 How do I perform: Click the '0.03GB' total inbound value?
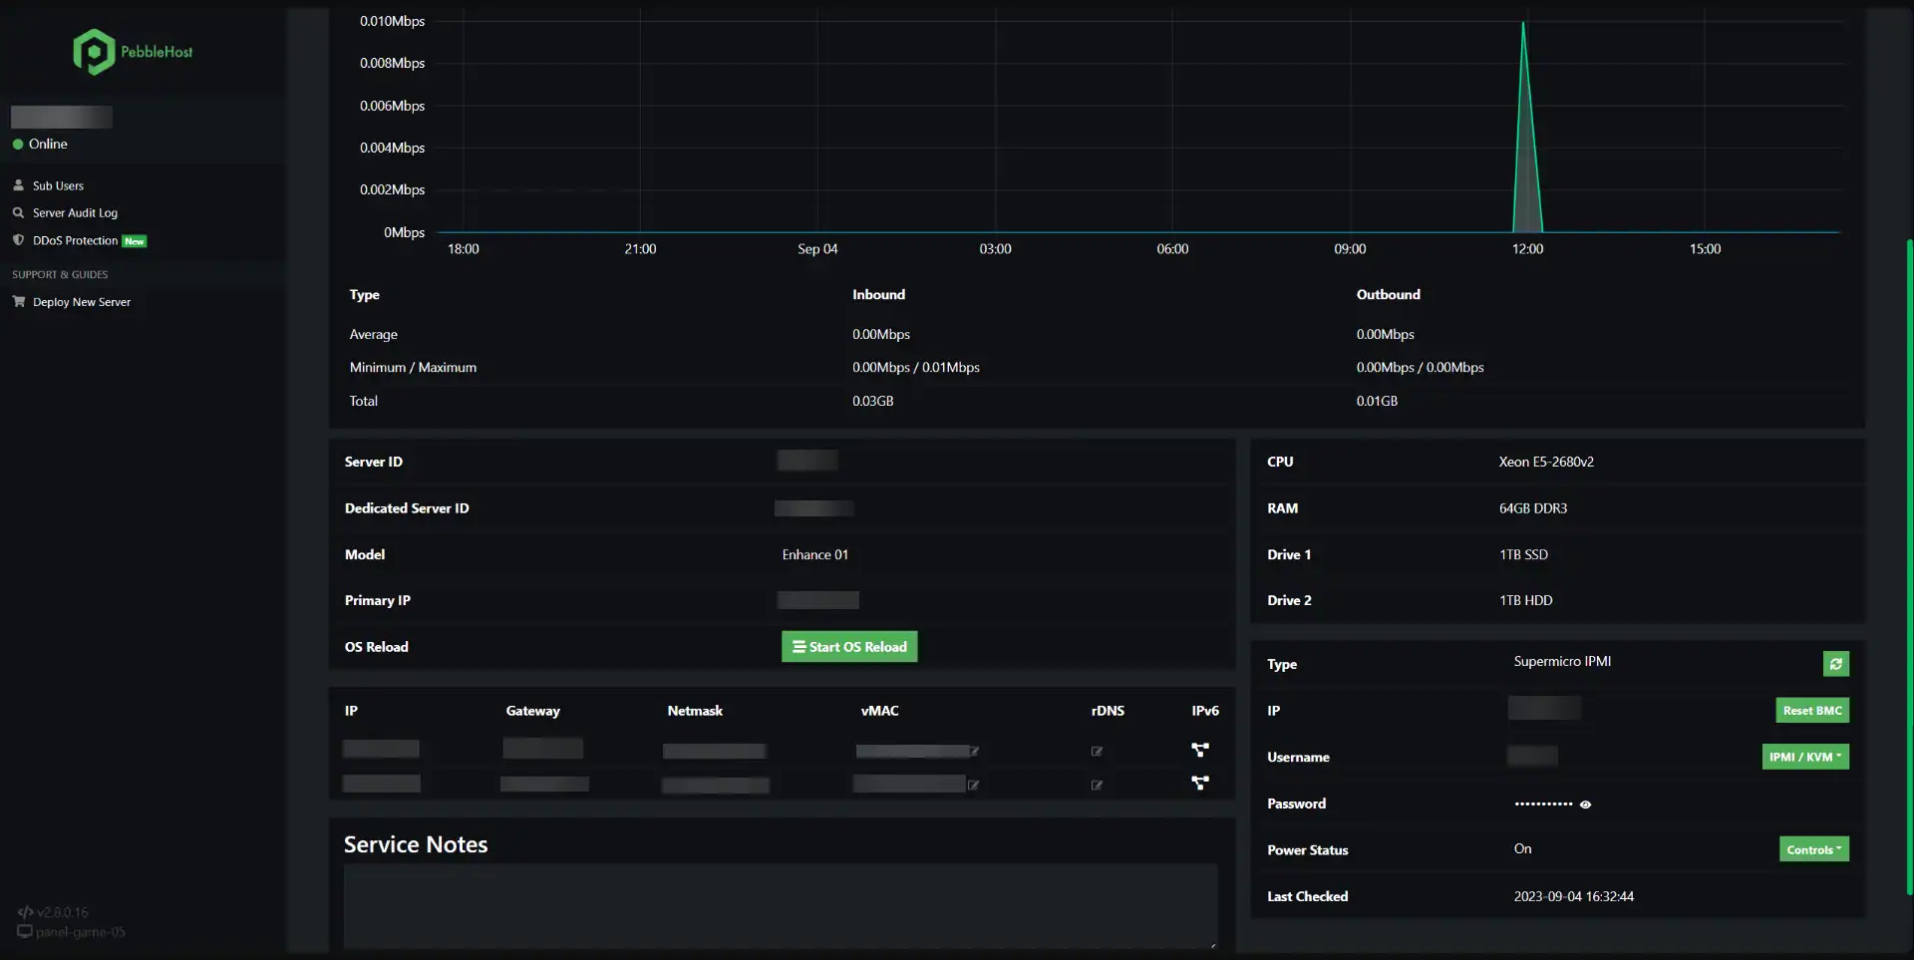pos(872,402)
